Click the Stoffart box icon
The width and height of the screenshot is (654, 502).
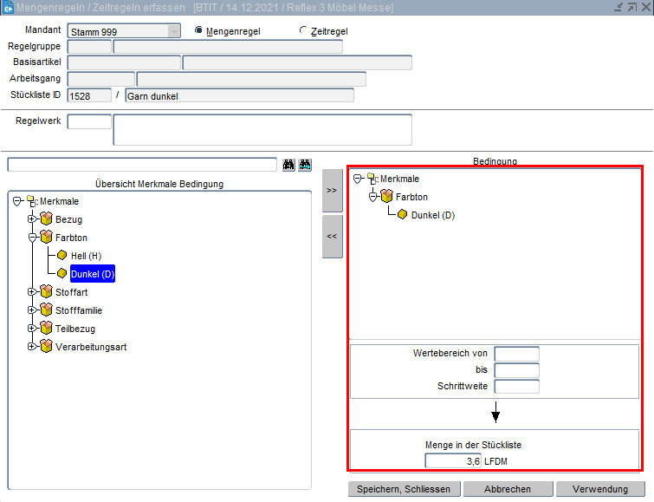pyautogui.click(x=47, y=292)
